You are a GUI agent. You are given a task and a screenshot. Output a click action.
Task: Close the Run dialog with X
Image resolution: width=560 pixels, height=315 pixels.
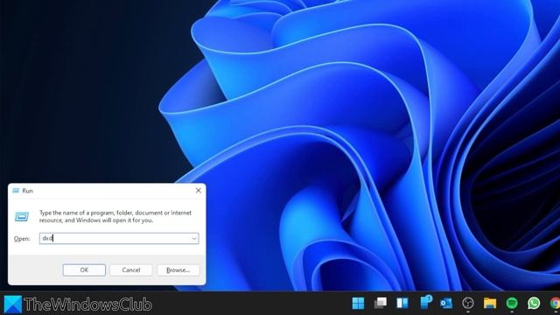[199, 191]
